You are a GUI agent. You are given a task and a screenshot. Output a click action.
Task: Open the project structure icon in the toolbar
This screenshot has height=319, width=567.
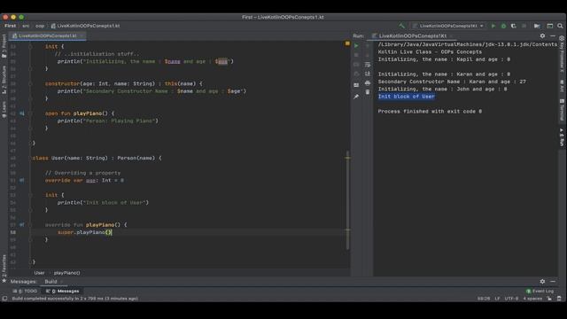(538, 26)
